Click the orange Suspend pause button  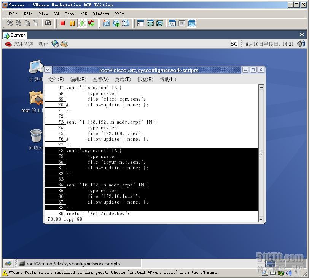coord(72,23)
